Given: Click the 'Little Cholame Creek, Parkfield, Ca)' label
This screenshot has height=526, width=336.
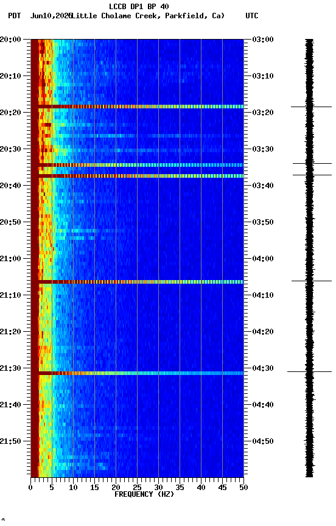Looking at the screenshot, I should (148, 16).
